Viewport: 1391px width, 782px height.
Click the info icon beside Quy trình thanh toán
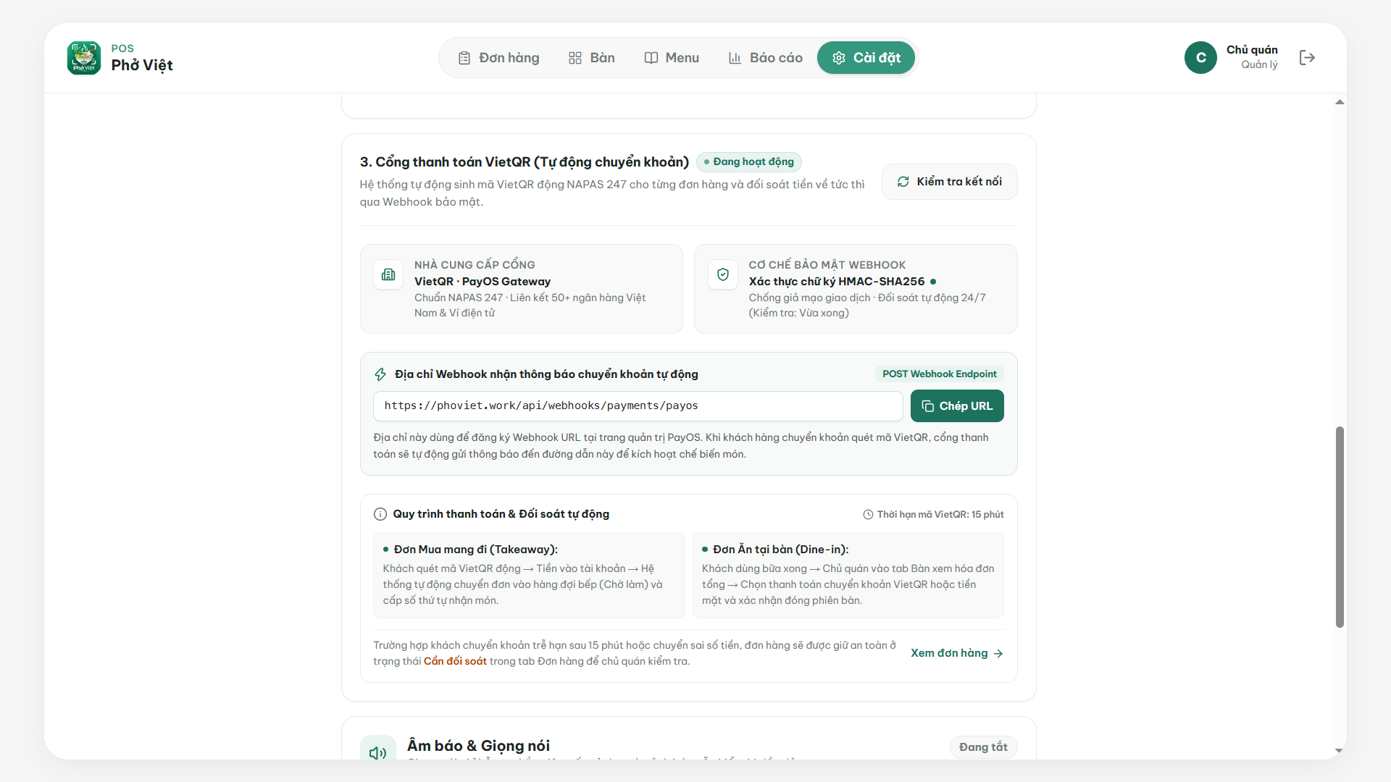pyautogui.click(x=380, y=514)
